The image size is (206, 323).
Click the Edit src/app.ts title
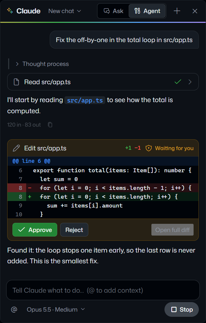(x=45, y=148)
